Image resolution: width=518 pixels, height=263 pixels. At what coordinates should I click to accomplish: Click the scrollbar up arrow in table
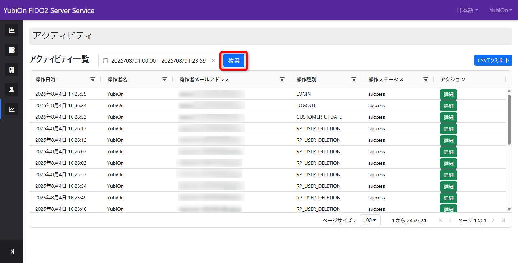[509, 91]
